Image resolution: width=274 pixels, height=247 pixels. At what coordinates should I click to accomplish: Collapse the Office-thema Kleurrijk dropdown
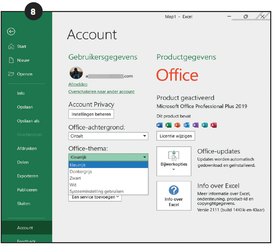108,157
